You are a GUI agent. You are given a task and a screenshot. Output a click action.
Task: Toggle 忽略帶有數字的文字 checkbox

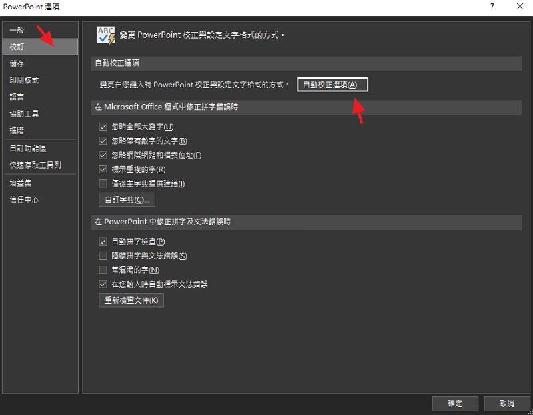coord(103,141)
